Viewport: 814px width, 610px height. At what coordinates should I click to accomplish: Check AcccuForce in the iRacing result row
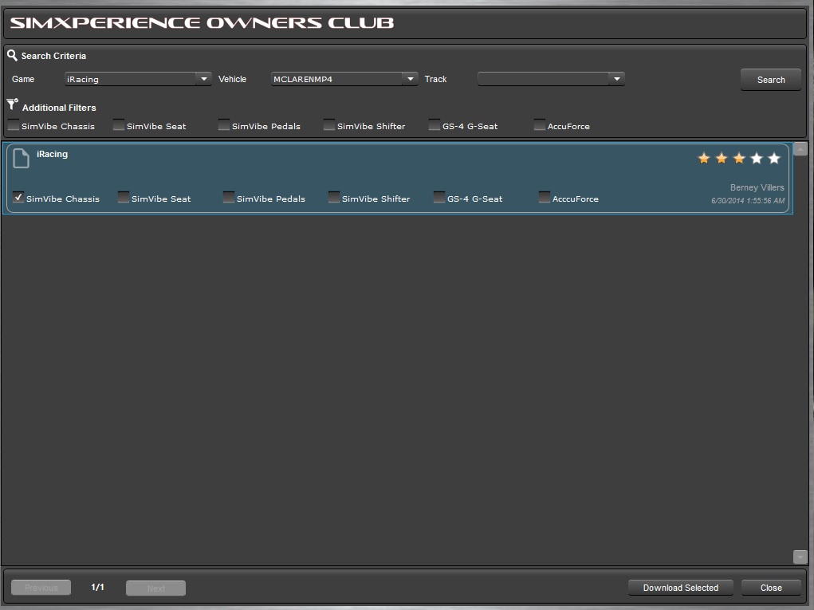click(x=544, y=197)
